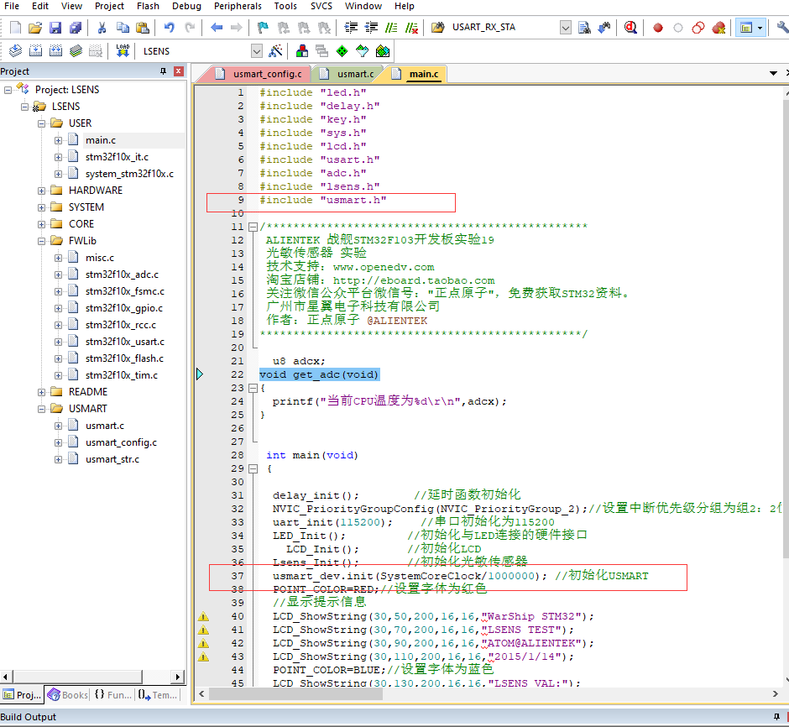Image resolution: width=789 pixels, height=727 pixels.
Task: Collapse the USER folder
Action: click(x=42, y=123)
